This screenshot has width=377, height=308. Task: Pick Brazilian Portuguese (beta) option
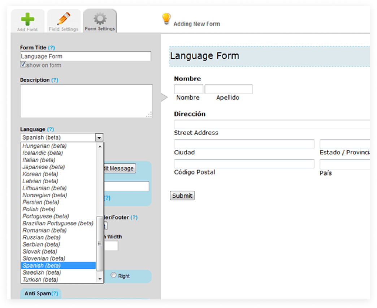coord(58,223)
